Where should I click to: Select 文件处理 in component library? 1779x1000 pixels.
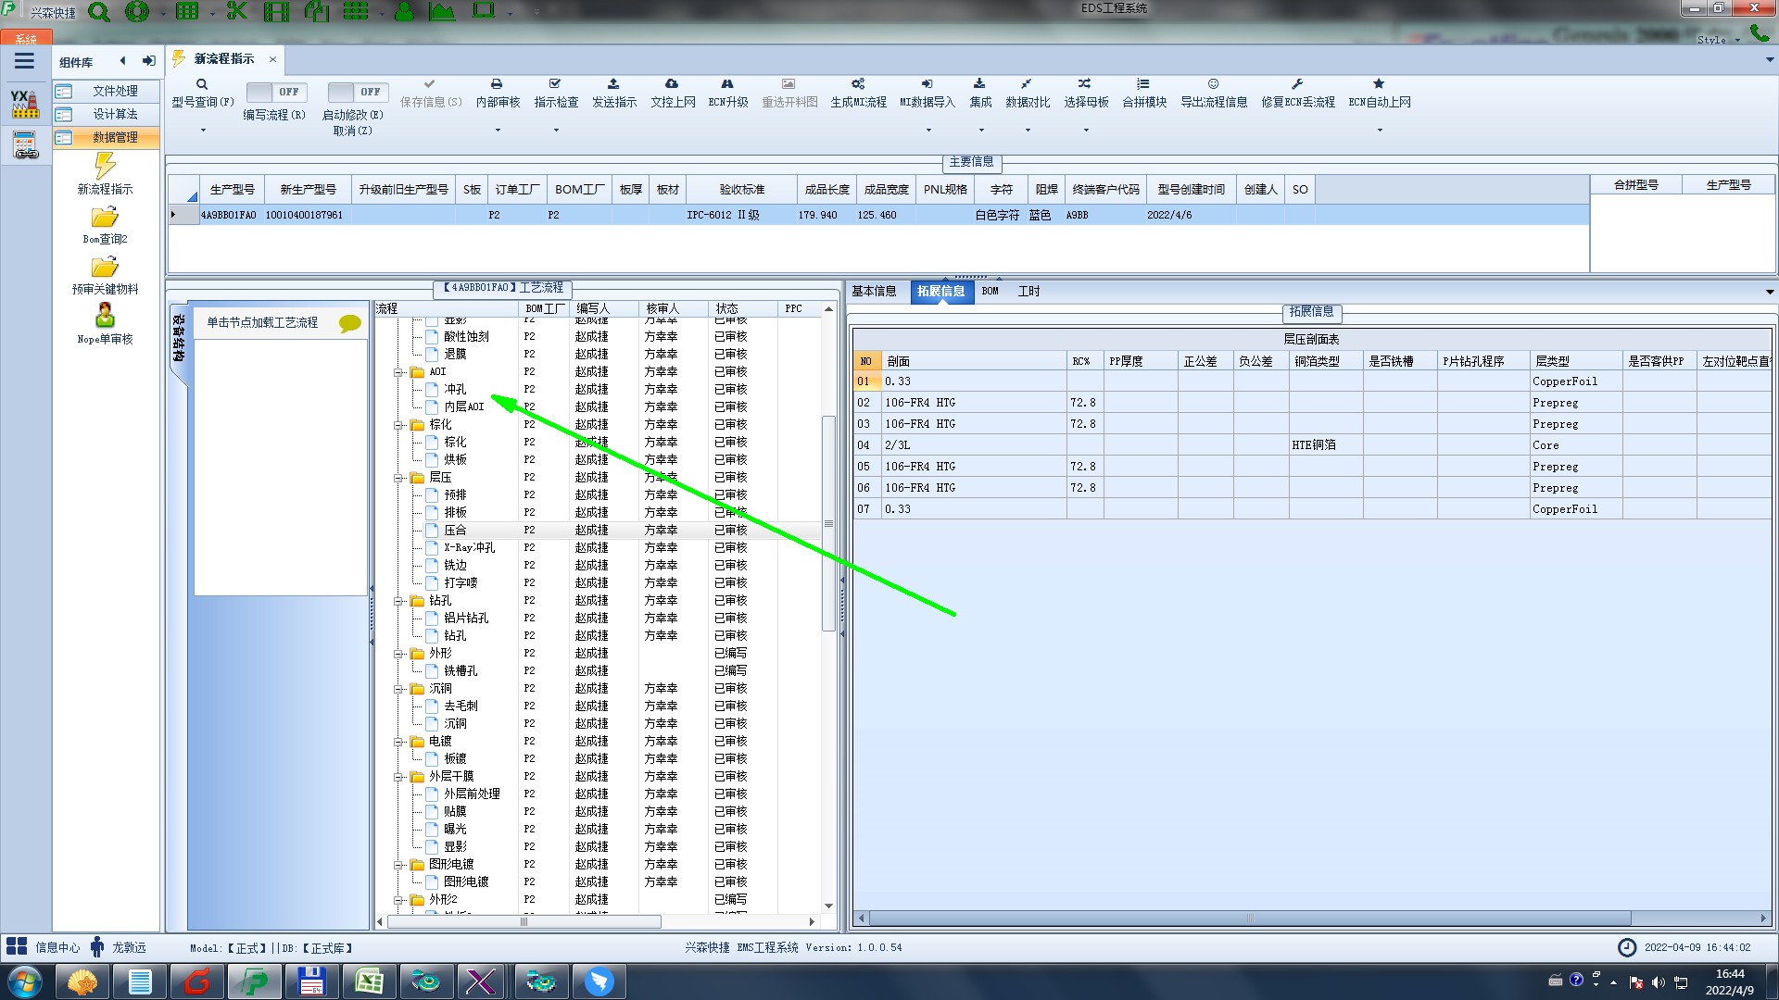click(x=114, y=91)
